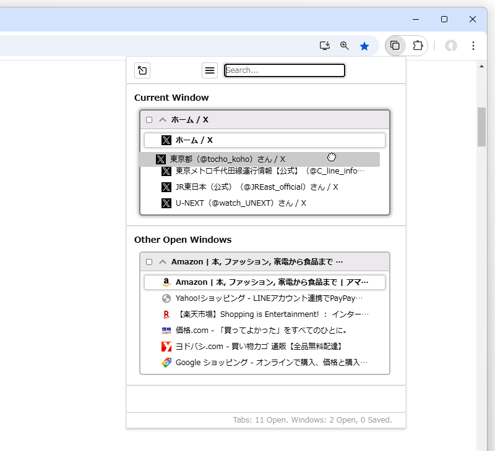Select the Google ショッピング tab row

[265, 363]
